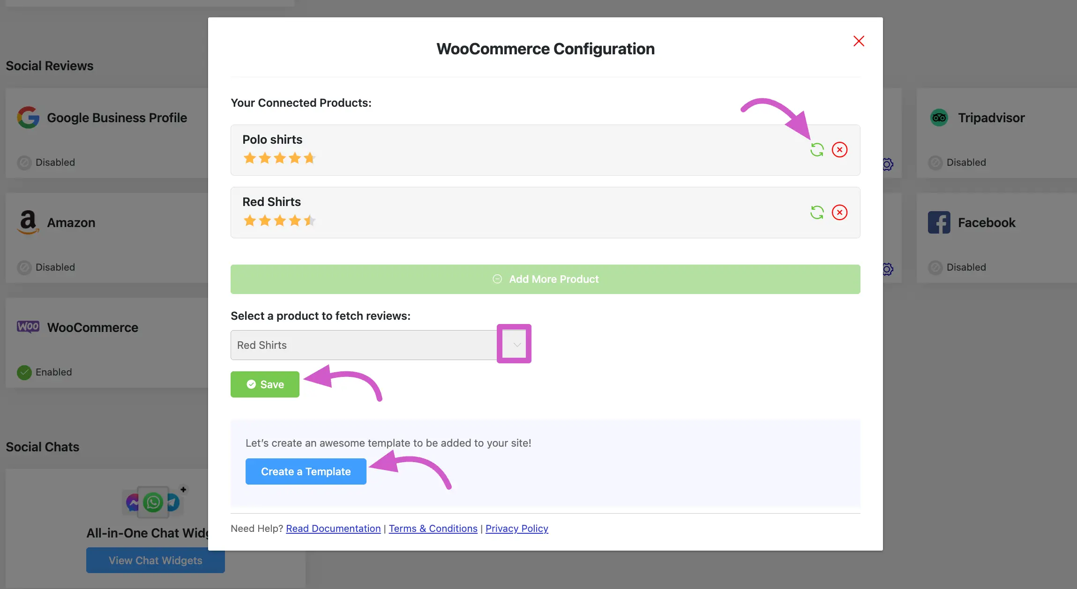
Task: Click the Red Shirts select field
Action: tap(363, 345)
